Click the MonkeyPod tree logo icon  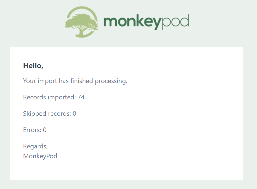[82, 22]
